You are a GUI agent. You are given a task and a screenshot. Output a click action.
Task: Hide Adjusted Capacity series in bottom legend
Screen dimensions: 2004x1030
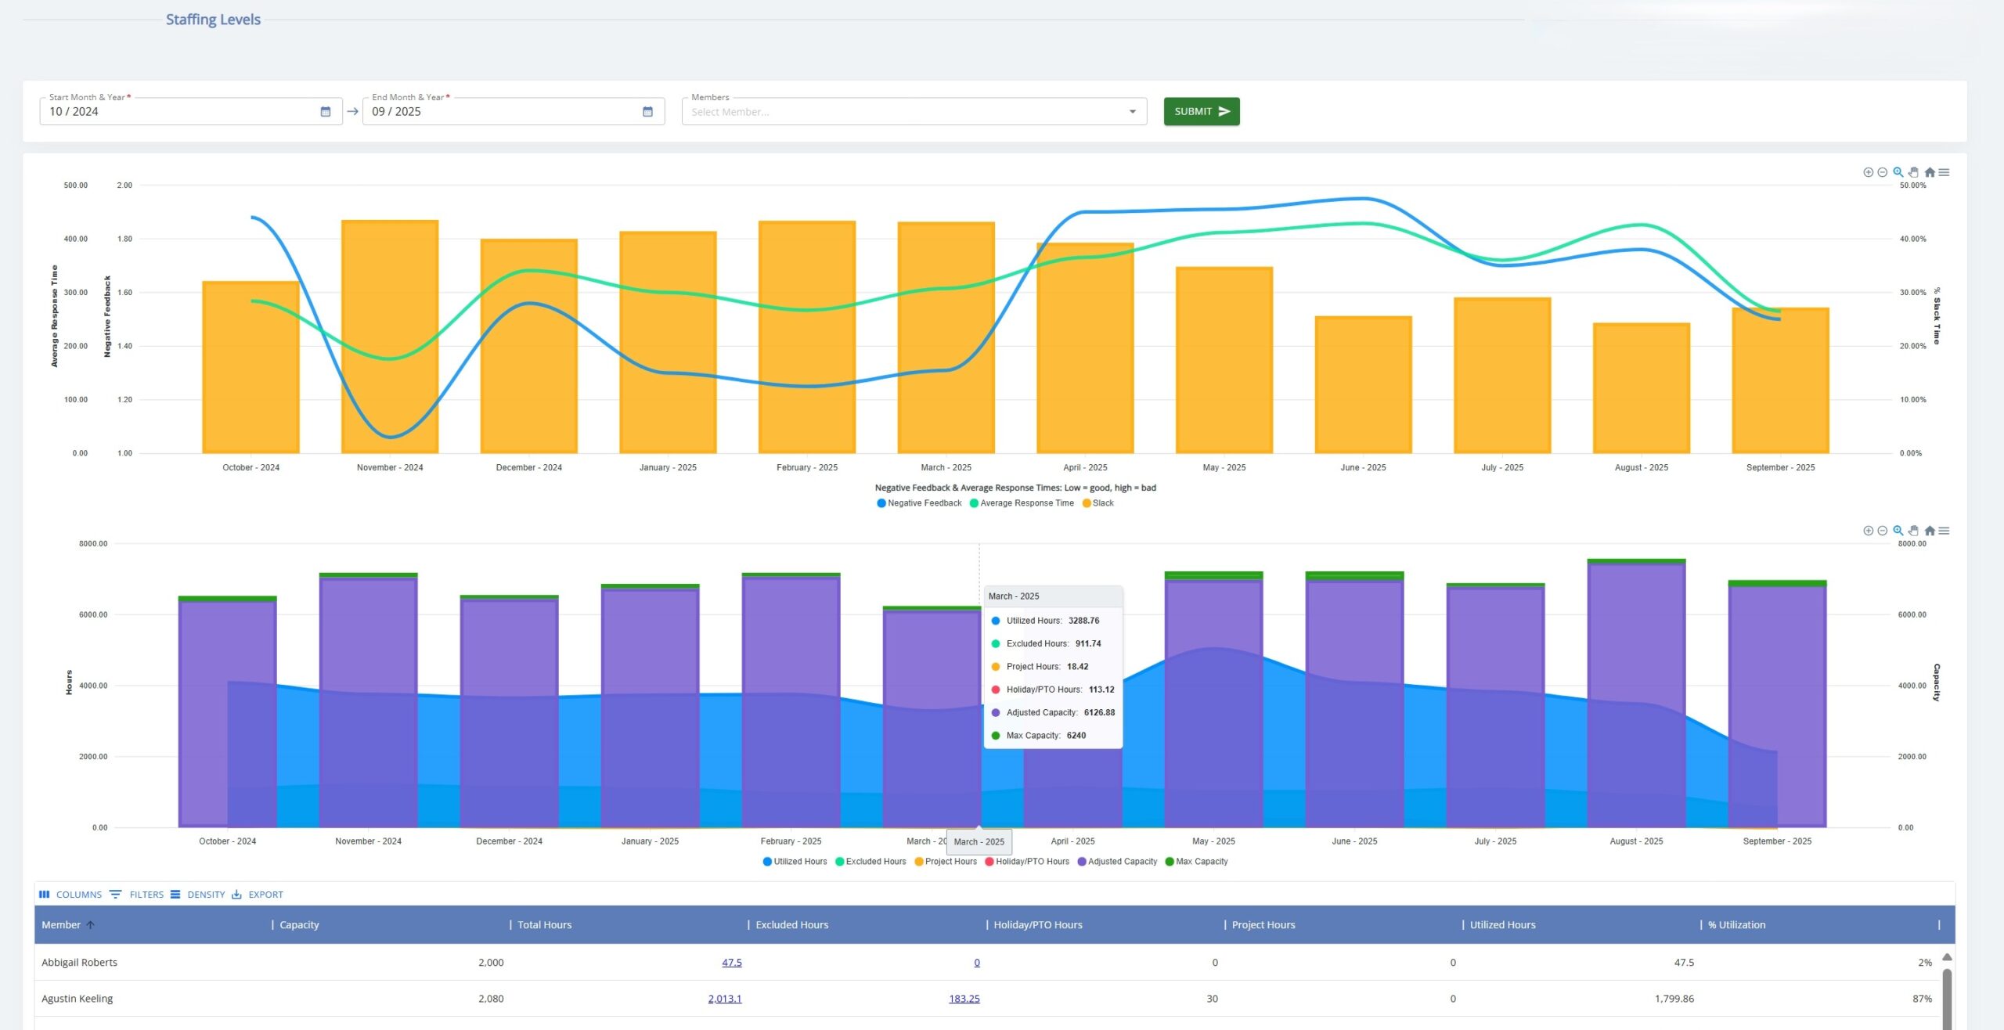point(1122,862)
